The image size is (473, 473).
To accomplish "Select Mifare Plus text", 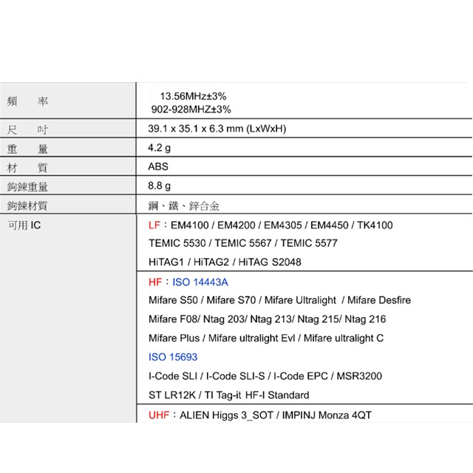I will pyautogui.click(x=174, y=338).
